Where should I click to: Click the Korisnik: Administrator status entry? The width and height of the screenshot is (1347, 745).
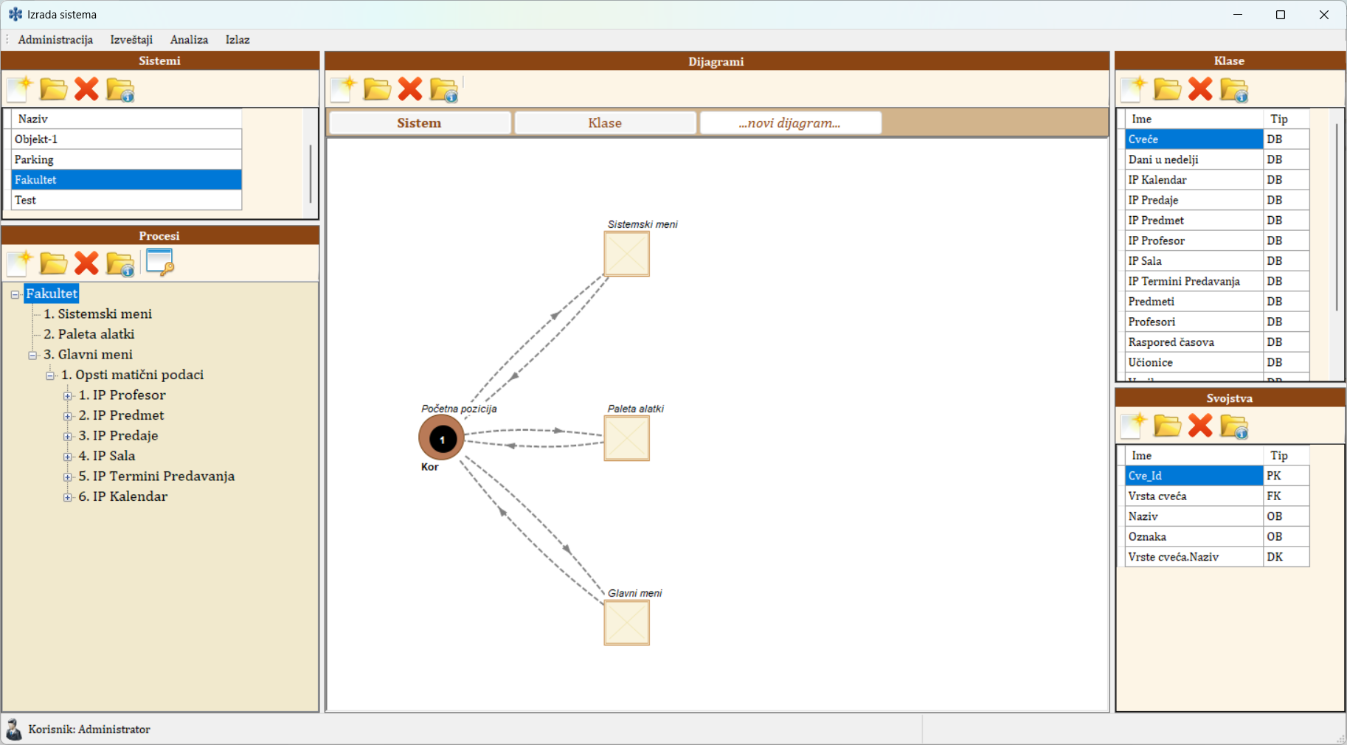[89, 730]
